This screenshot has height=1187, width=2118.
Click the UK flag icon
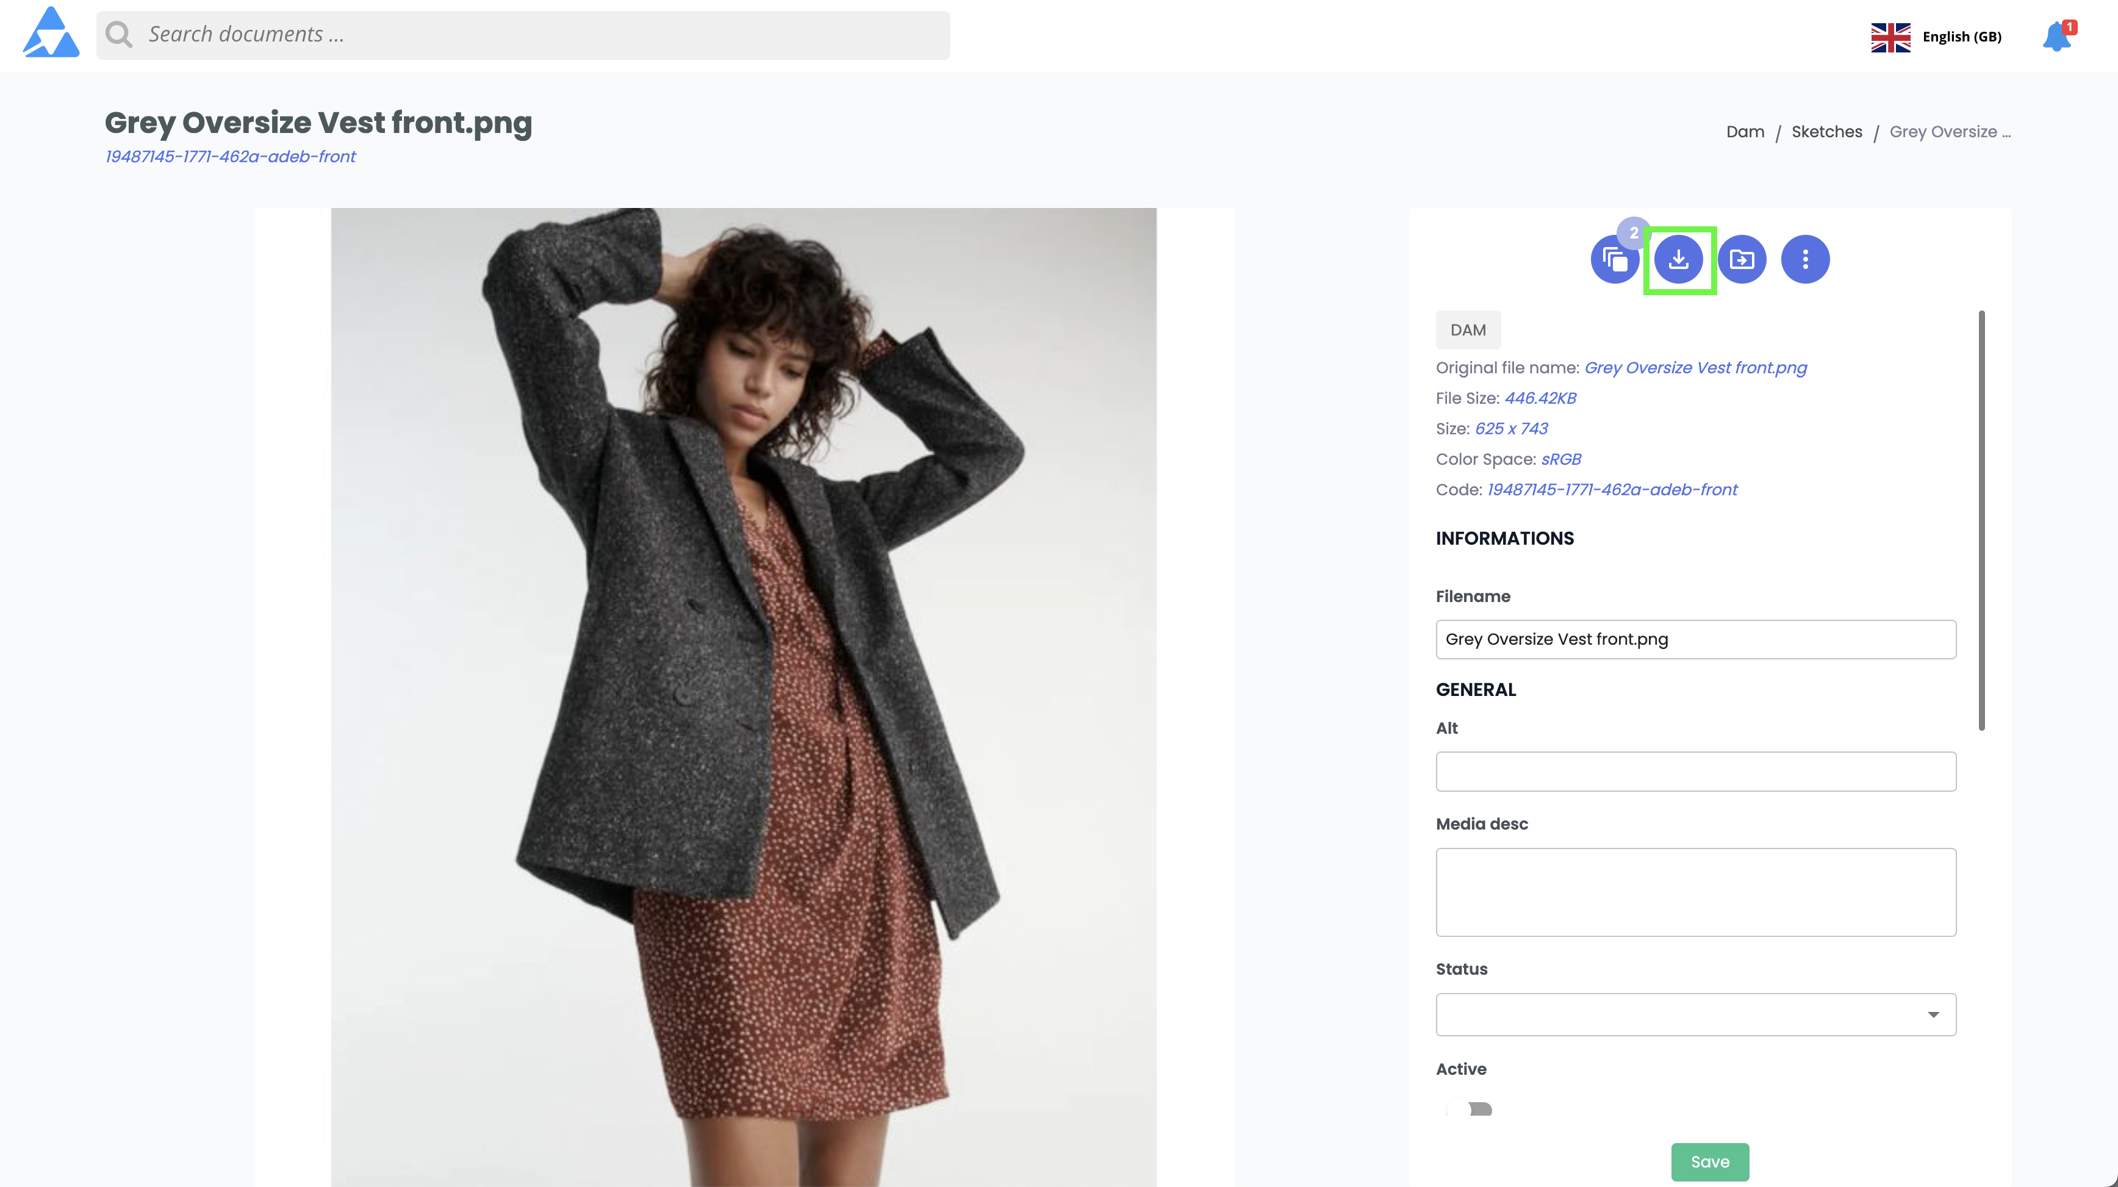tap(1890, 37)
